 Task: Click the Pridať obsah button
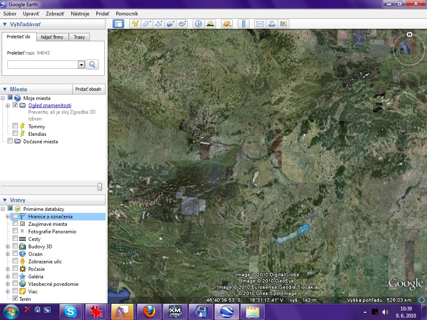pyautogui.click(x=88, y=89)
